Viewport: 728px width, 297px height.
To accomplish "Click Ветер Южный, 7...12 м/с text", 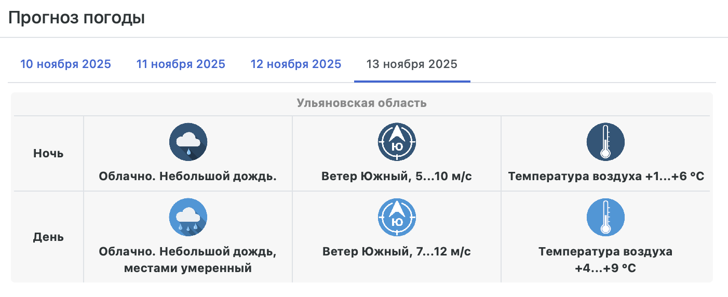I will pyautogui.click(x=397, y=252).
